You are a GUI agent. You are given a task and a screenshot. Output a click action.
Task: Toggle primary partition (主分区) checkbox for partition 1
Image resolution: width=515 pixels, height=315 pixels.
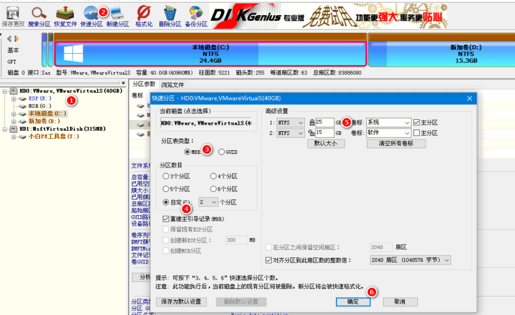click(x=417, y=123)
